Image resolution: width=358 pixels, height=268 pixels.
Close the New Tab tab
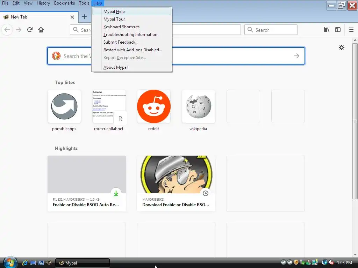pyautogui.click(x=72, y=17)
